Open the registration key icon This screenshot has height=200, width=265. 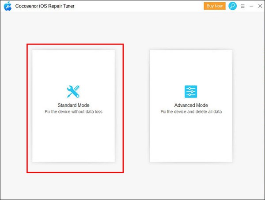(233, 6)
